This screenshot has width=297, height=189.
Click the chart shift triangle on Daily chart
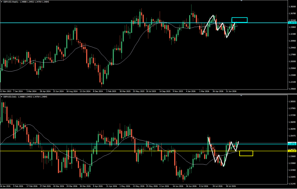(x=241, y=96)
